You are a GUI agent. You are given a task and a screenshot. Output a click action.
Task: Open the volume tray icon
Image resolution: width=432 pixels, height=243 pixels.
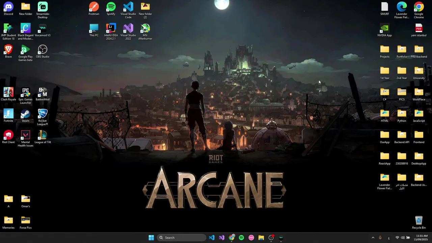403,238
